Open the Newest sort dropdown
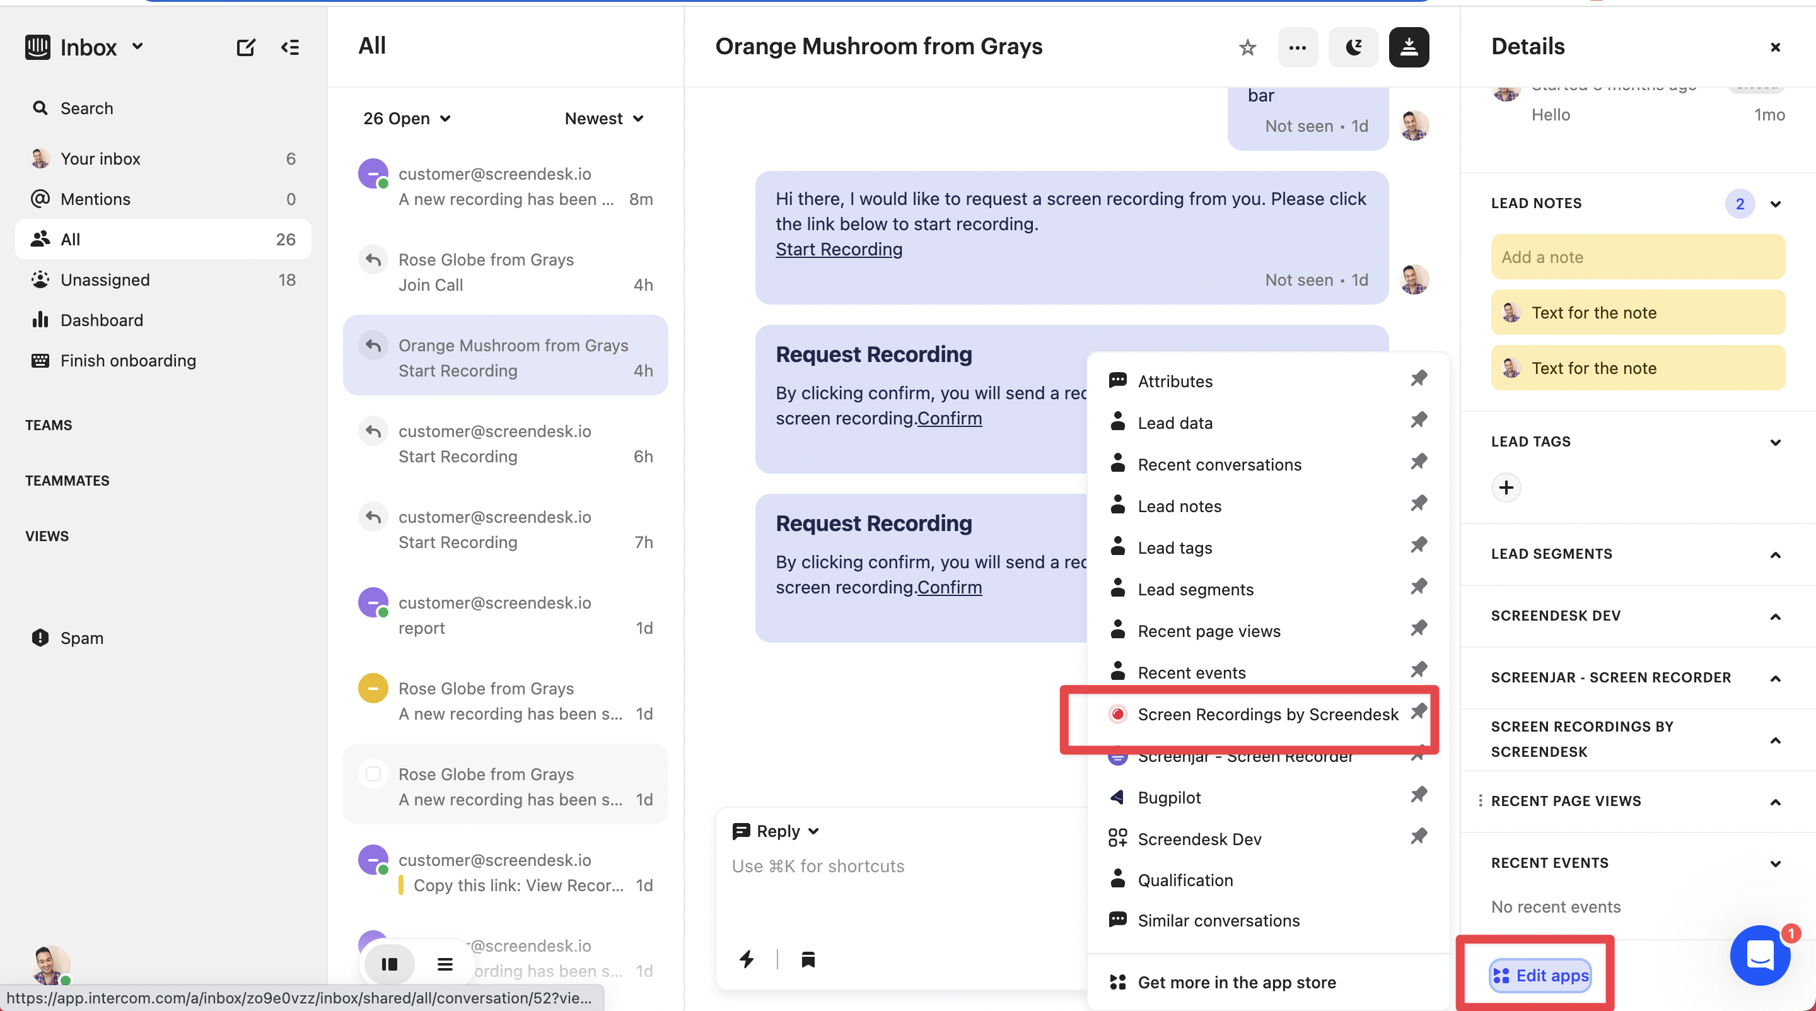 604,119
